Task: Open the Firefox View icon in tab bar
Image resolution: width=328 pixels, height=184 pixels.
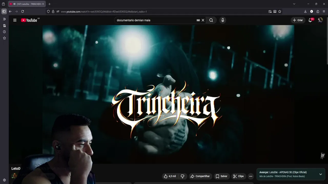Action: pos(3,4)
